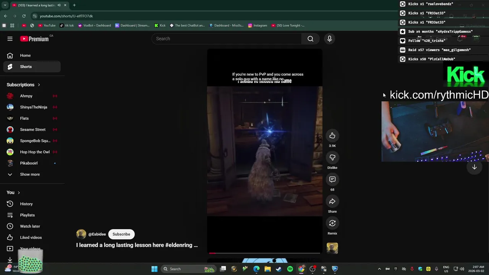Remix this Short
The width and height of the screenshot is (489, 275).
(332, 223)
